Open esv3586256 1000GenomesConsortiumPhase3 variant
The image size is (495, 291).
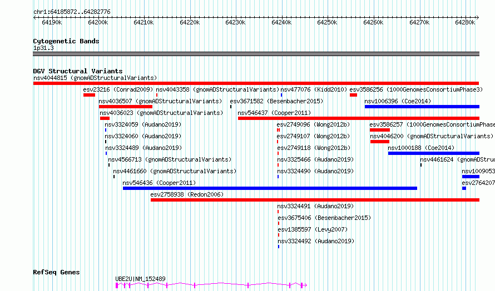point(416,89)
